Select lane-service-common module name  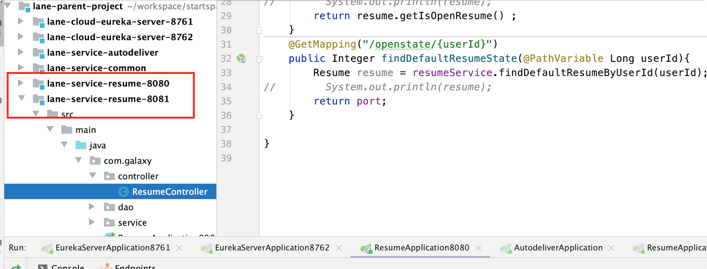[x=96, y=68]
